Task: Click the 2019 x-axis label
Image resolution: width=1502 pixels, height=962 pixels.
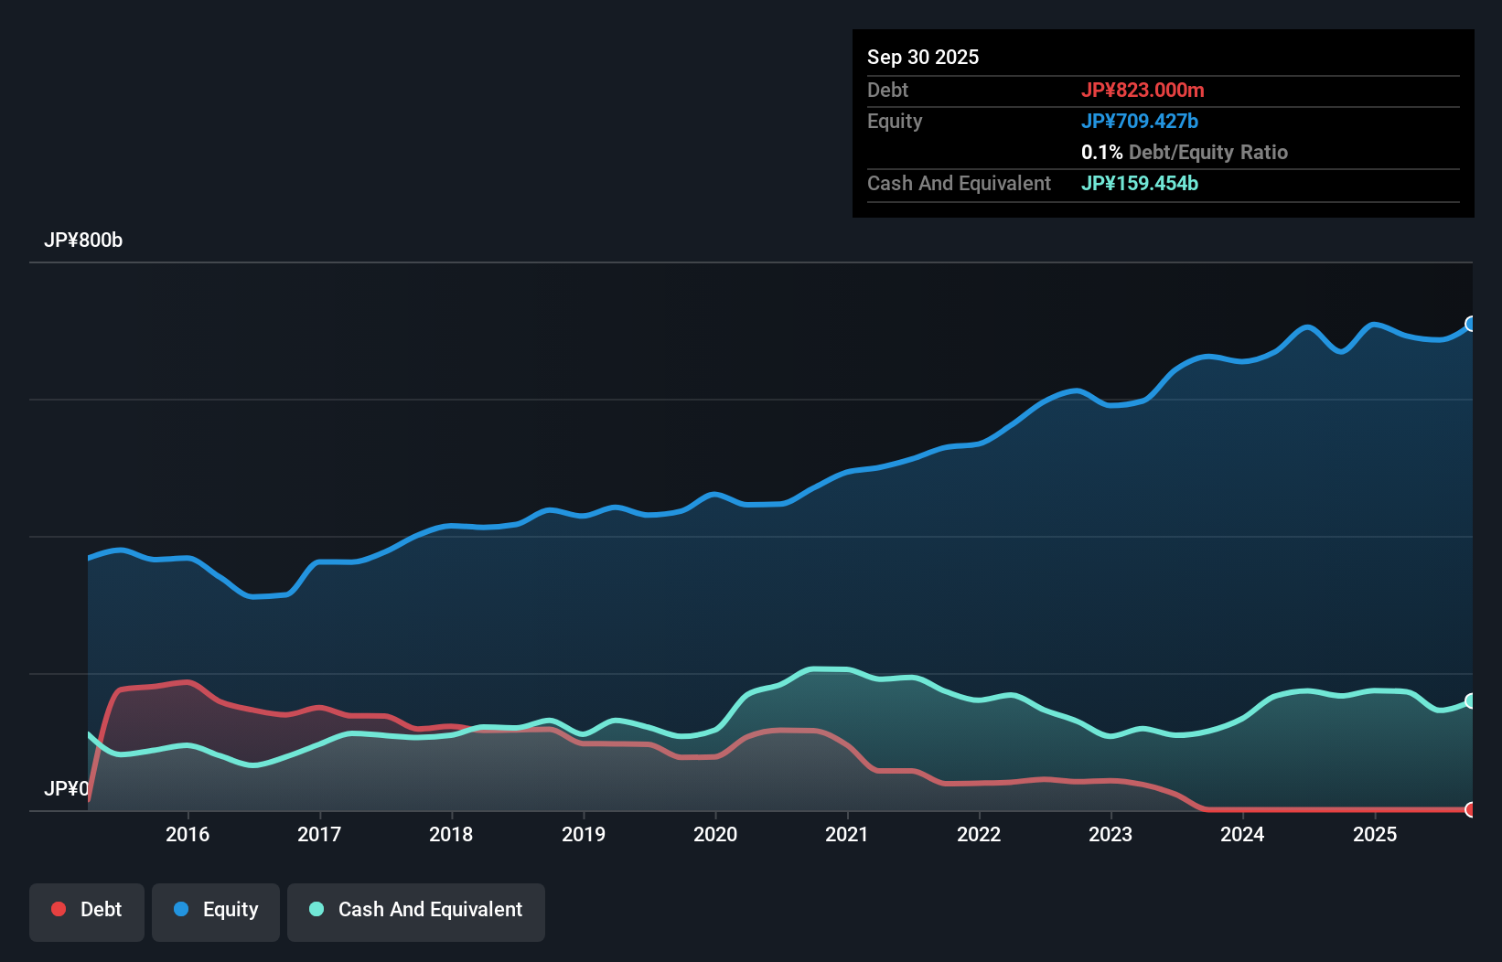Action: pos(584,834)
